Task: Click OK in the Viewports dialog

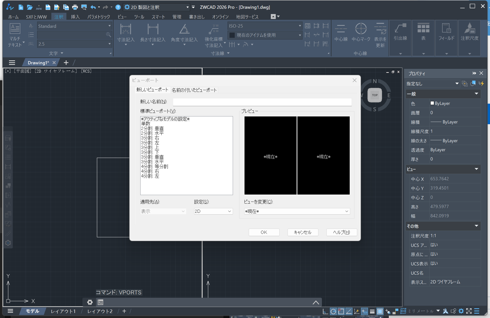Action: coord(264,232)
